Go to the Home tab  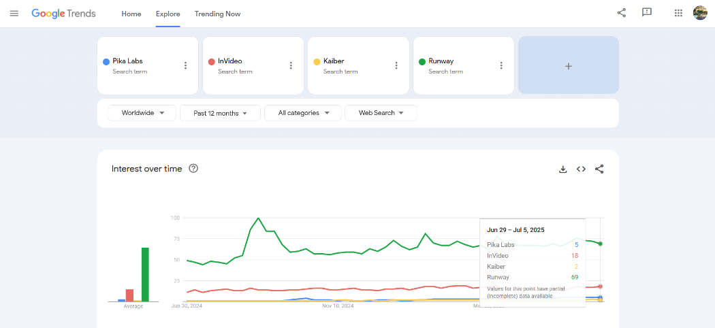(x=131, y=14)
